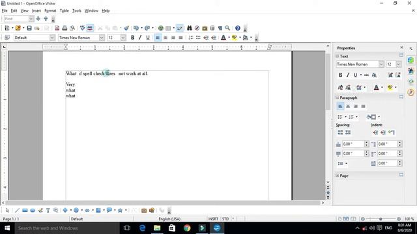Select Align Right in formatting toolbar
This screenshot has height=234, width=417.
coord(173,38)
